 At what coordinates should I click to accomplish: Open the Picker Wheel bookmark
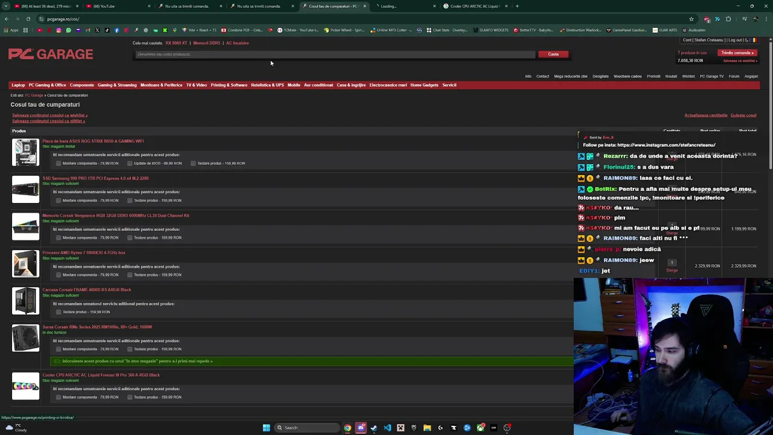click(x=344, y=30)
